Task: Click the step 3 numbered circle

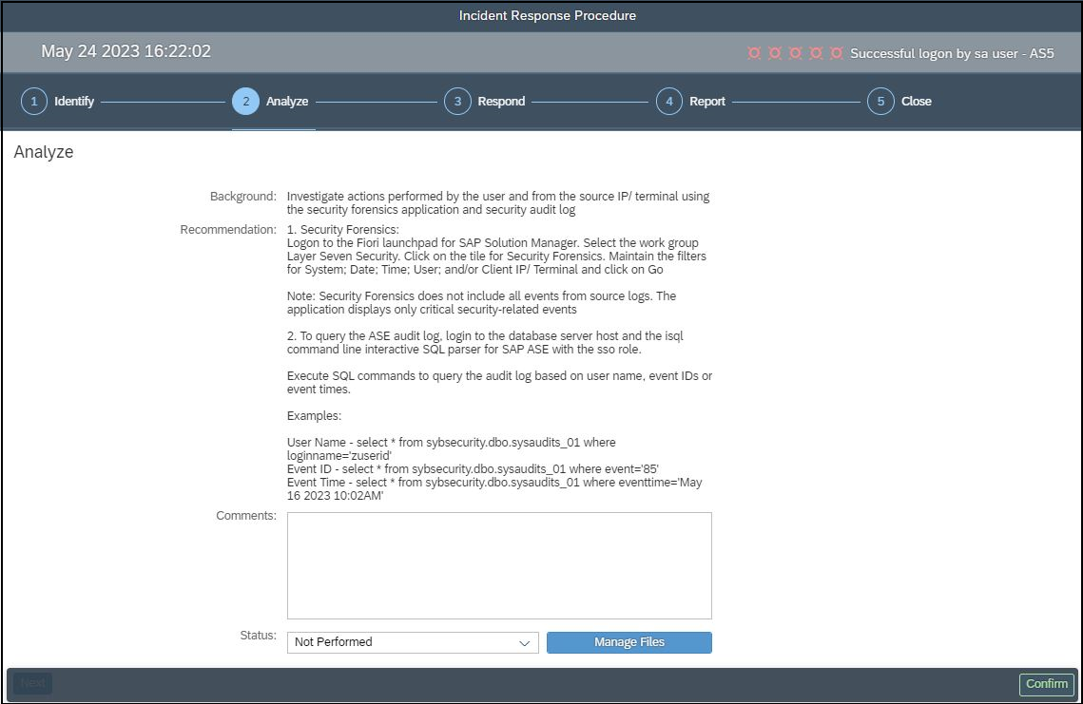Action: (457, 102)
